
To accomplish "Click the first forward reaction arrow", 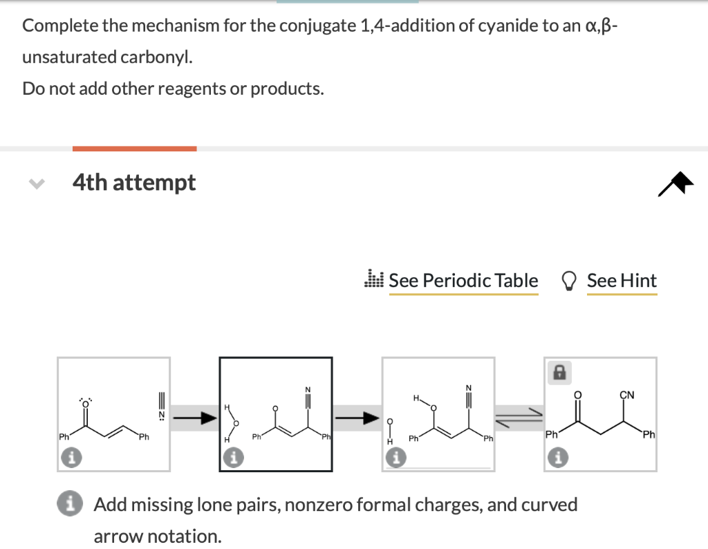I will click(x=194, y=417).
